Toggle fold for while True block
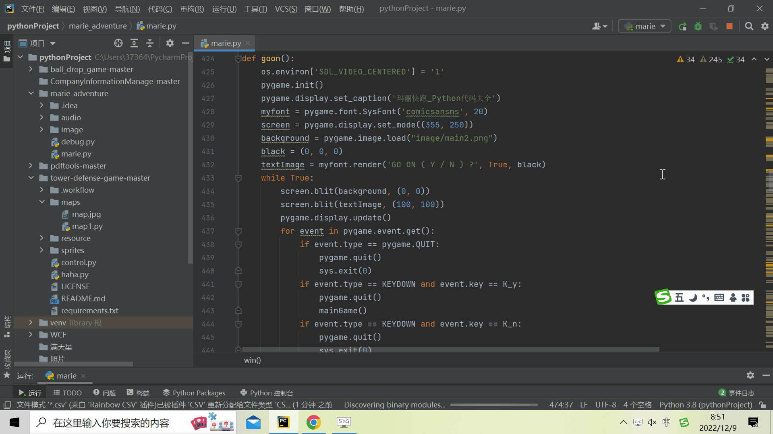This screenshot has width=773, height=434. [x=238, y=178]
